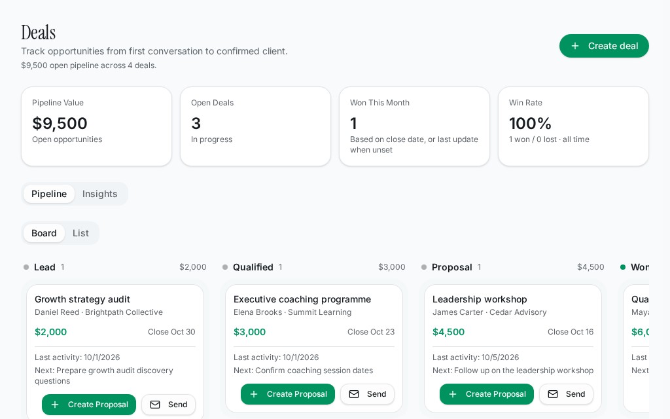Open the Growth strategy audit deal title
The width and height of the screenshot is (670, 419).
(x=82, y=299)
